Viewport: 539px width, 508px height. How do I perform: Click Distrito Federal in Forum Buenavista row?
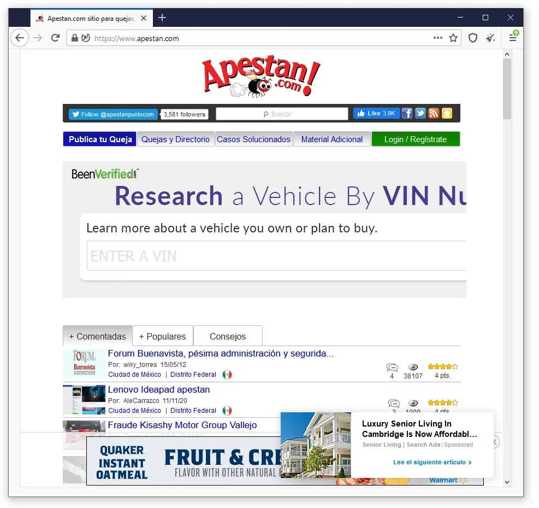point(193,375)
